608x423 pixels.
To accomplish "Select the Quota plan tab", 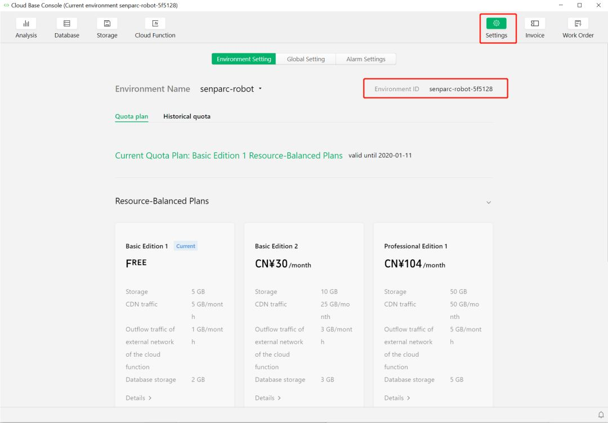I will tap(131, 116).
